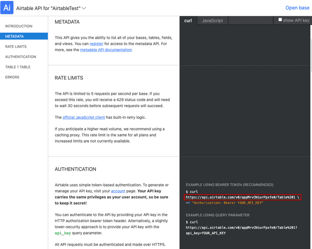
Task: Click the Airtable API for "AirtableTest" title
Action: [x=49, y=8]
